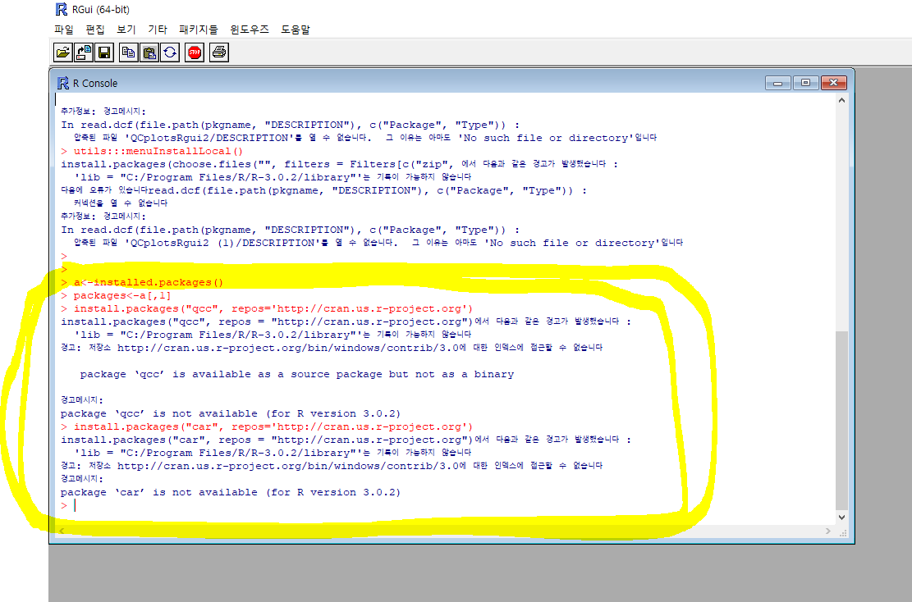Click the Load workspace toolbar icon

click(x=84, y=53)
